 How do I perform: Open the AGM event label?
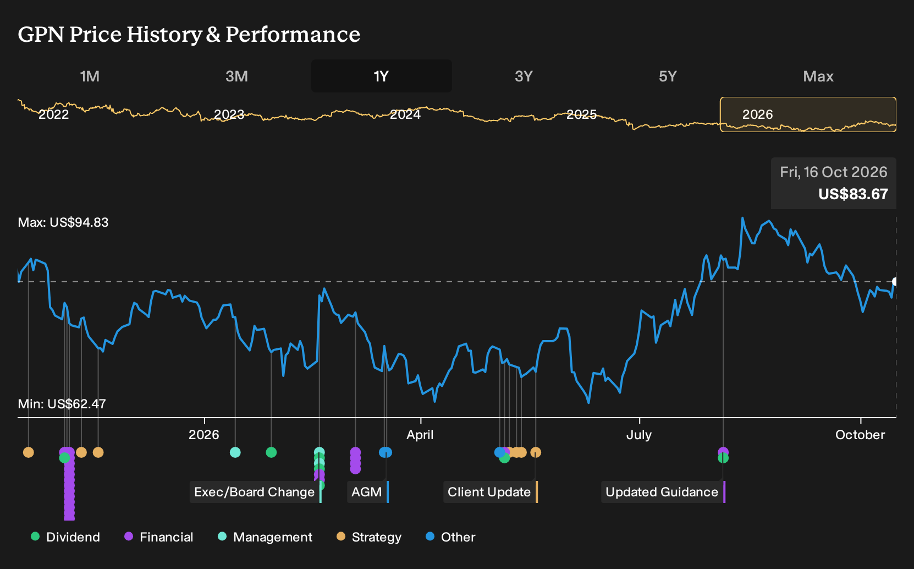(368, 492)
